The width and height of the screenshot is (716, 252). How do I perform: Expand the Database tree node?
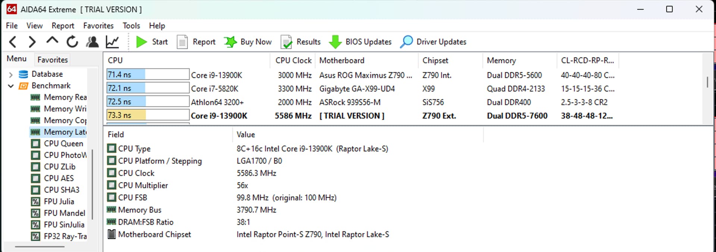[x=11, y=75]
